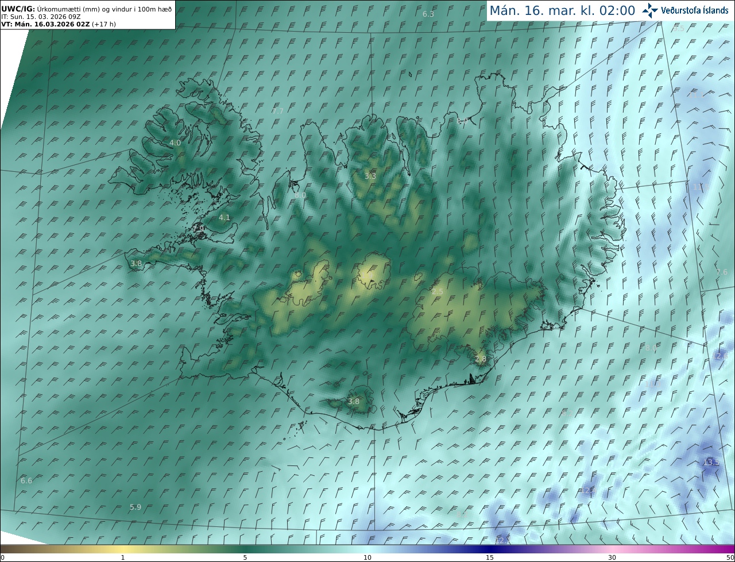Click the 7.6 value at the east edge
This screenshot has height=562, width=735.
click(722, 272)
